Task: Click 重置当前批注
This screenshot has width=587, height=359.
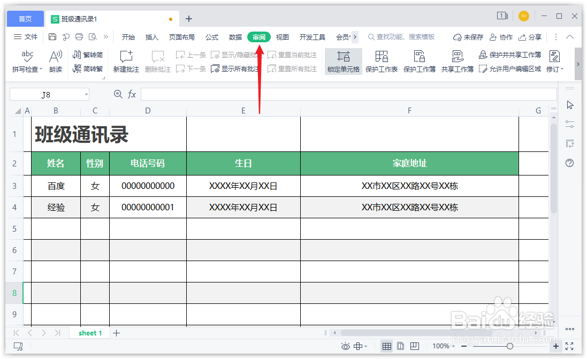Action: pyautogui.click(x=292, y=55)
